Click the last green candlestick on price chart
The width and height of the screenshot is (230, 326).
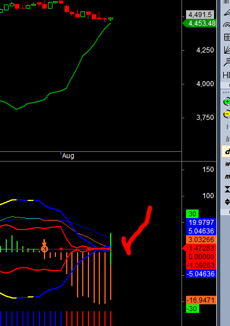pyautogui.click(x=111, y=19)
